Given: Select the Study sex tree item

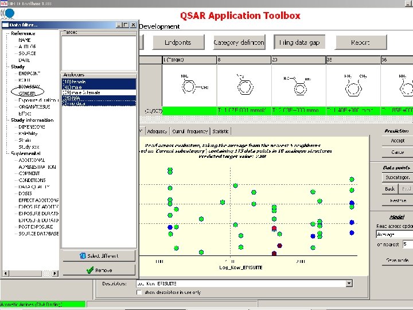Looking at the screenshot, I should pyautogui.click(x=29, y=147).
